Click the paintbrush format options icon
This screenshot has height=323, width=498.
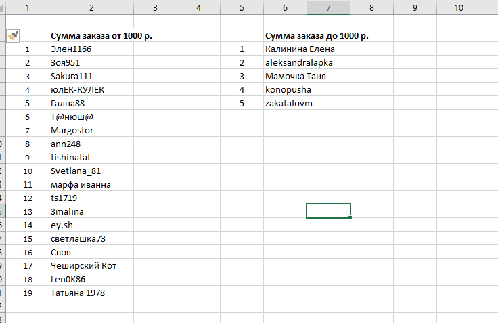pos(13,35)
